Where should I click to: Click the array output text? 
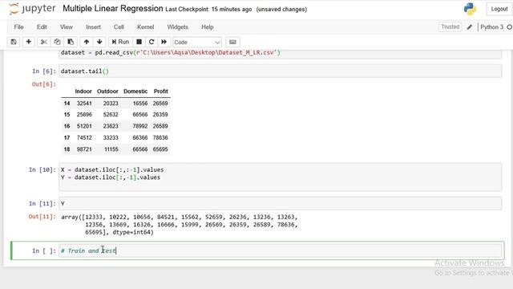(180, 225)
